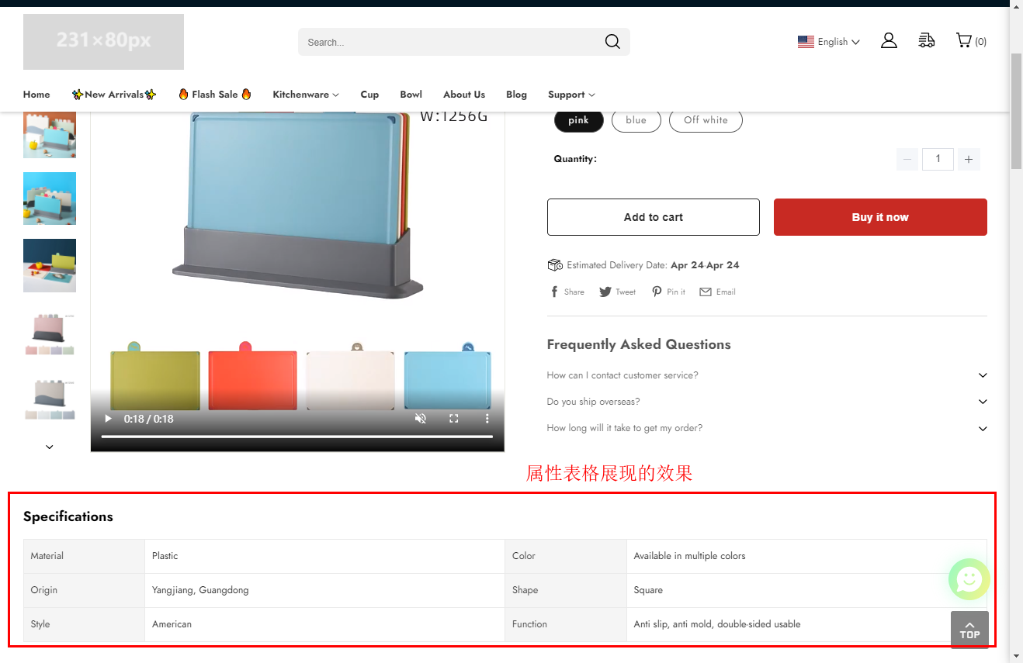Expand 'Do you ship overseas?' question
This screenshot has width=1023, height=663.
tap(767, 402)
